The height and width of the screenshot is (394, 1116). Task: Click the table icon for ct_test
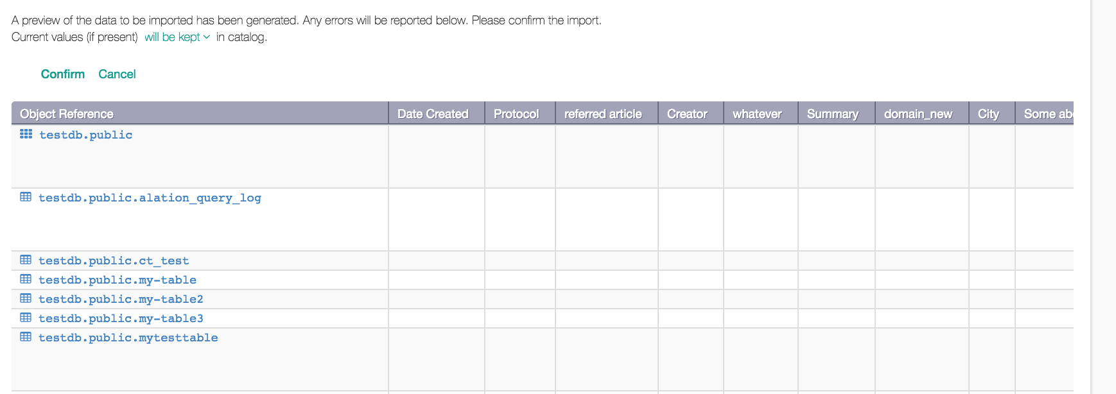coord(26,259)
